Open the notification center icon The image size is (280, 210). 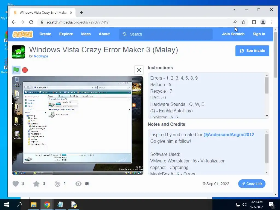(271, 205)
